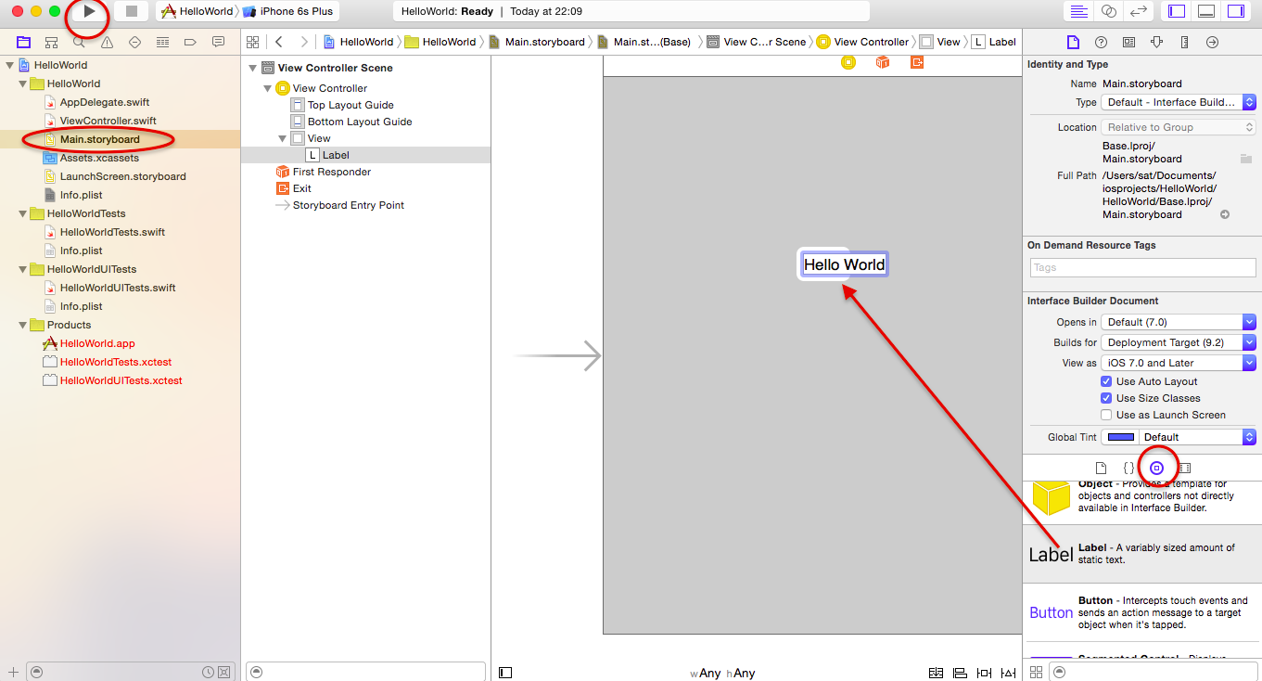The width and height of the screenshot is (1262, 681).
Task: Open the File inspector
Action: coord(1073,42)
